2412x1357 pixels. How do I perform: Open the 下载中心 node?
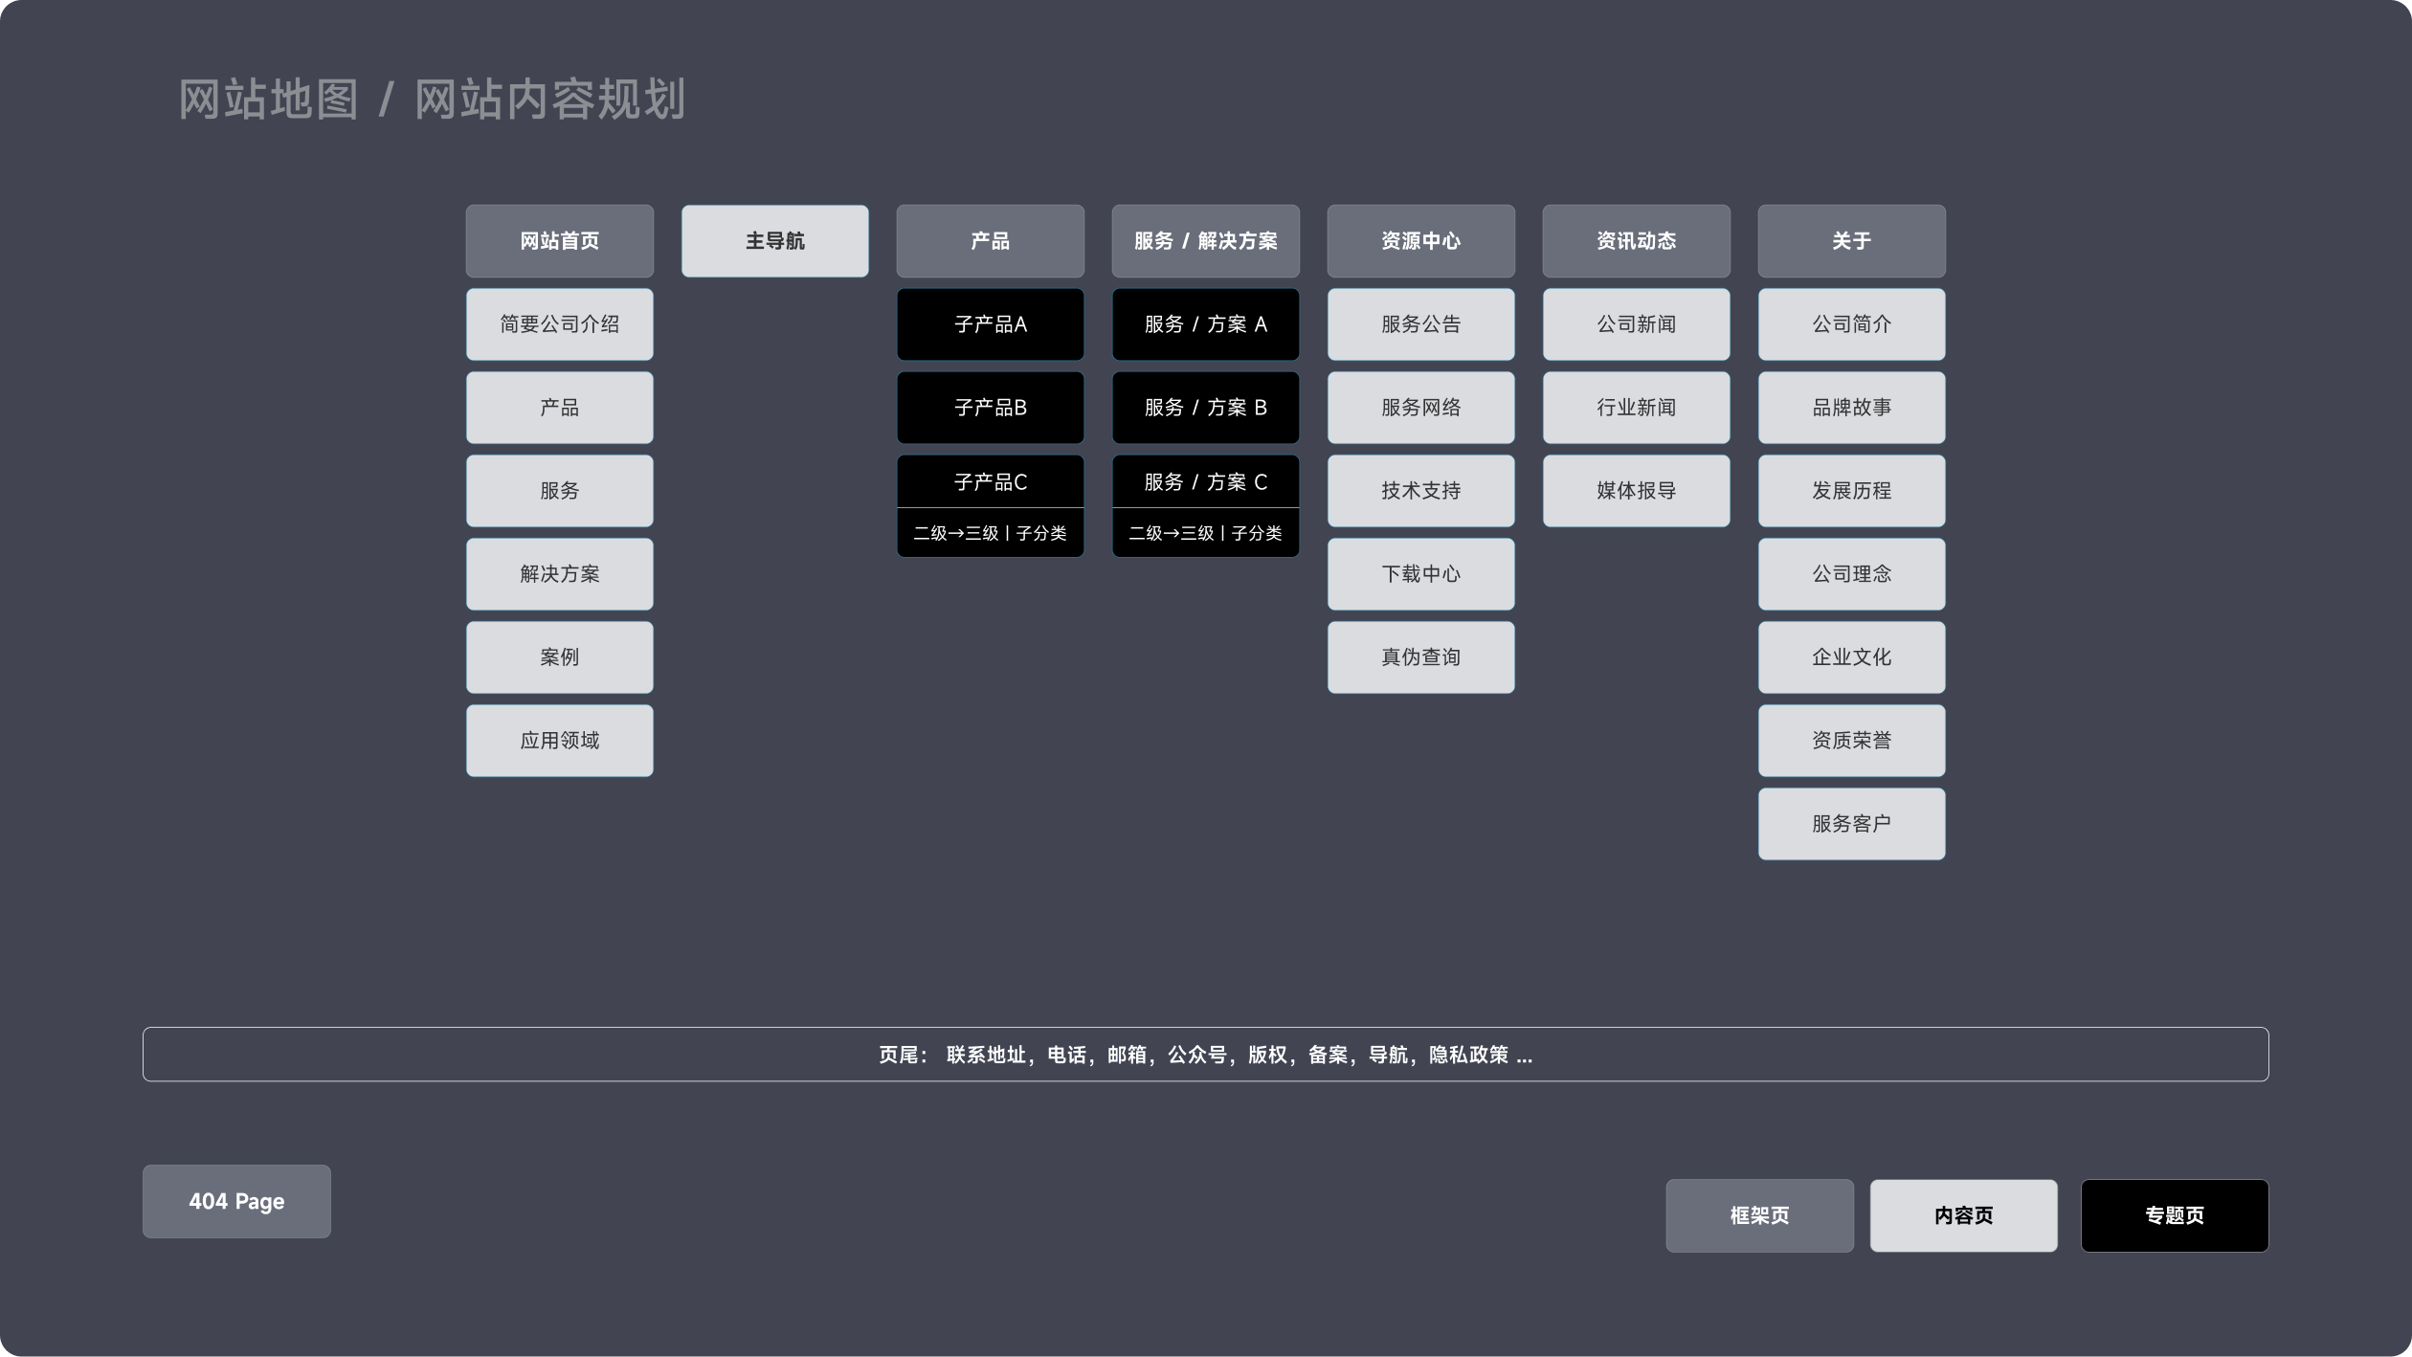1420,573
